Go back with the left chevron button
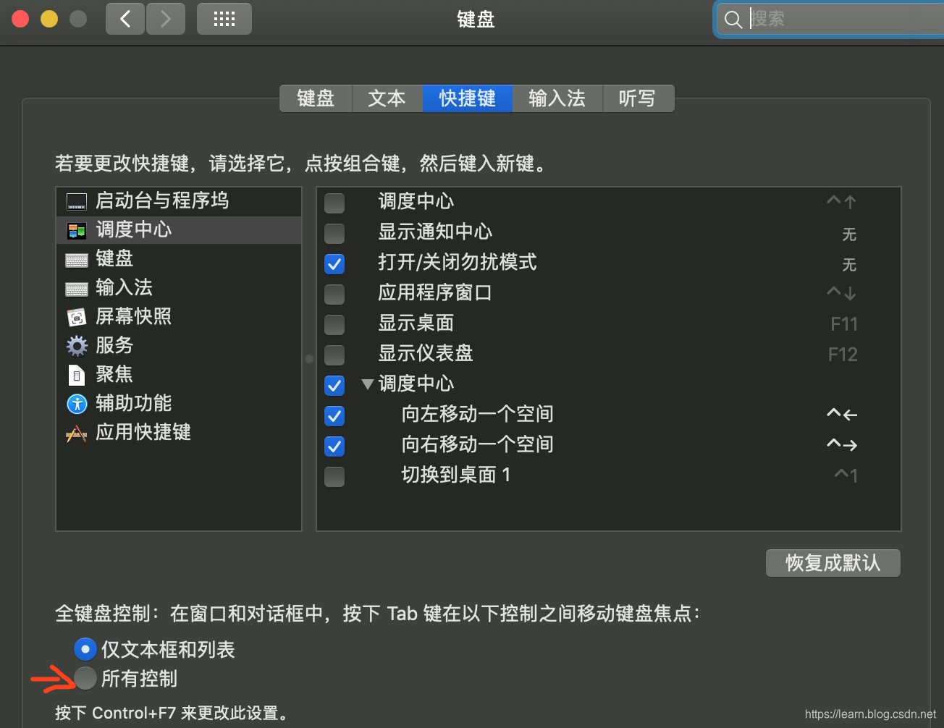The height and width of the screenshot is (728, 944). pos(125,19)
